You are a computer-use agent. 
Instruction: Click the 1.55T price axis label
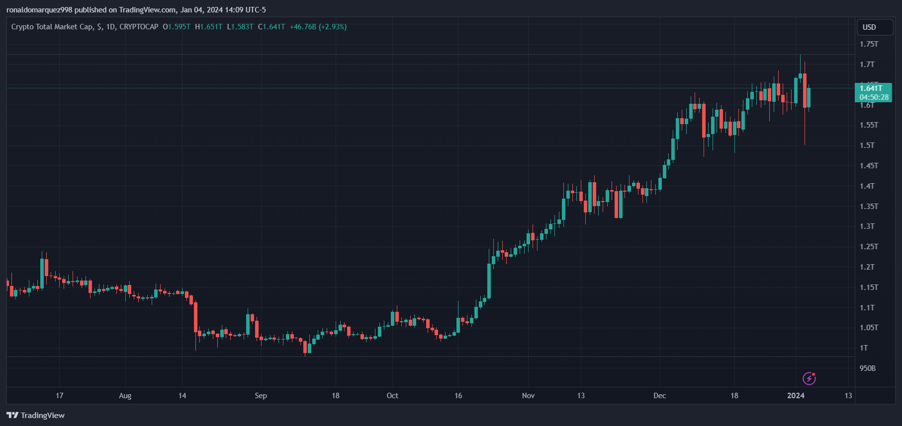pos(869,125)
